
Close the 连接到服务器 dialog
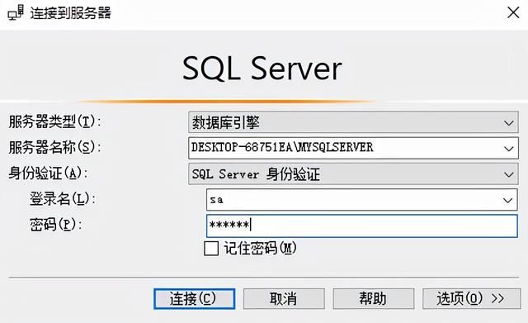(513, 13)
